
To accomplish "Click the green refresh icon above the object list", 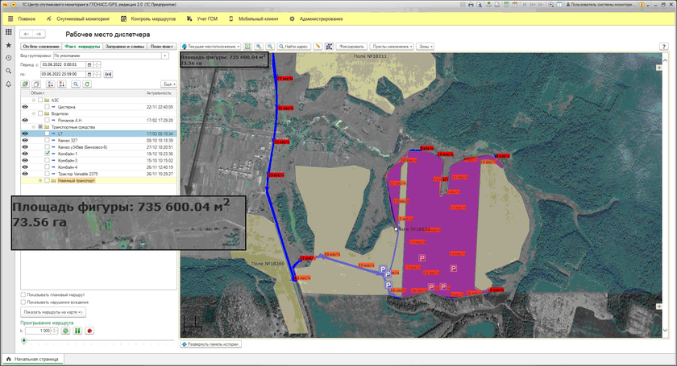I will (x=87, y=84).
